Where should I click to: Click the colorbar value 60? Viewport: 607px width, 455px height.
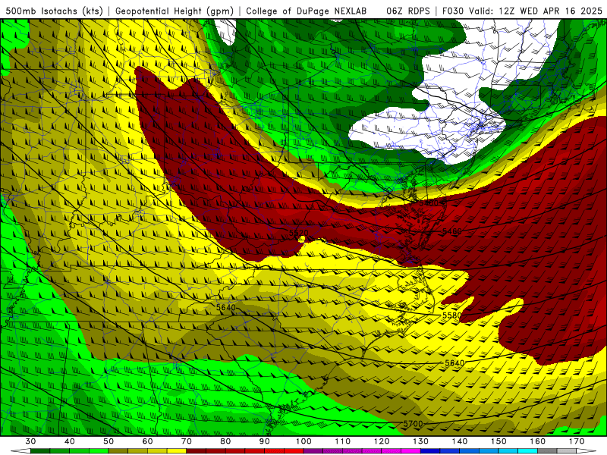point(147,441)
